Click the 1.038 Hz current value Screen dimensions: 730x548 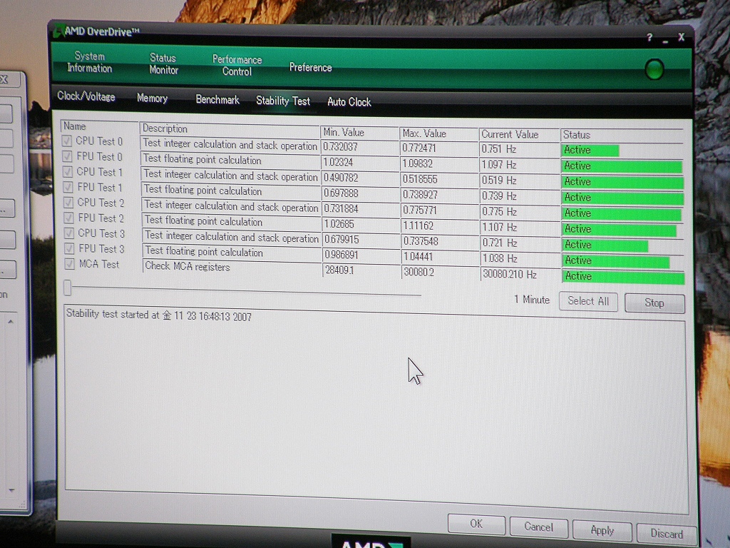[500, 258]
